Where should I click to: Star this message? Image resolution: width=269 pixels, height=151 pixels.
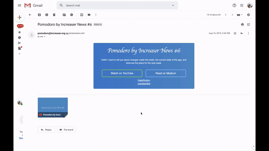(235, 33)
